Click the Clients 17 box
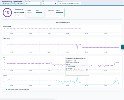Viewport: 124px width, 100px height. click(x=19, y=16)
